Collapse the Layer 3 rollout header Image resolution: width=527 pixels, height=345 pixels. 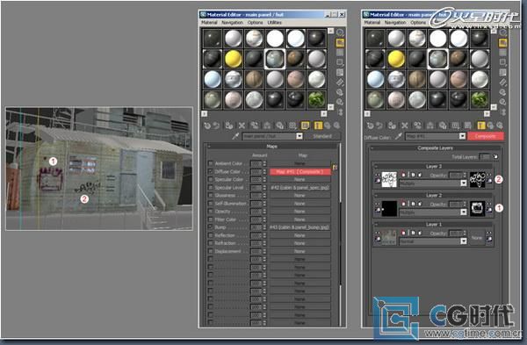click(433, 166)
